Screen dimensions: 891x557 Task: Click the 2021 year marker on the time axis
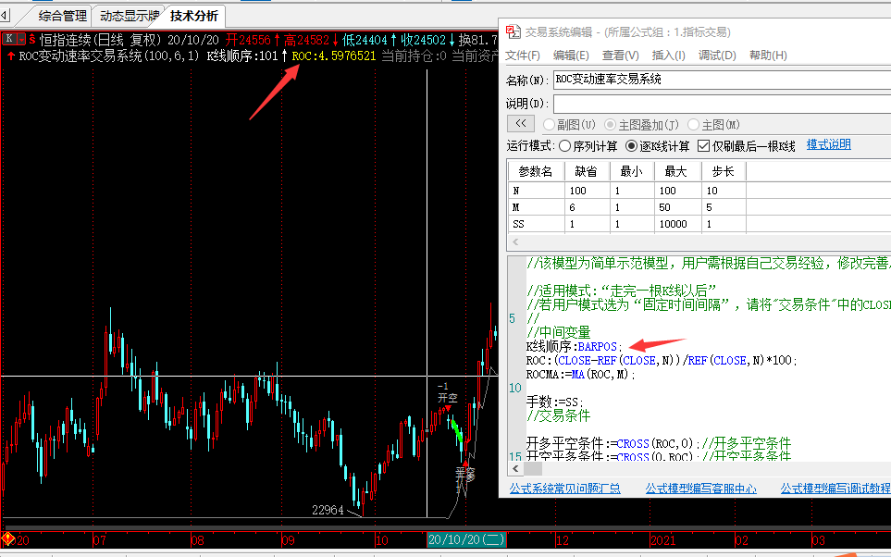click(662, 540)
